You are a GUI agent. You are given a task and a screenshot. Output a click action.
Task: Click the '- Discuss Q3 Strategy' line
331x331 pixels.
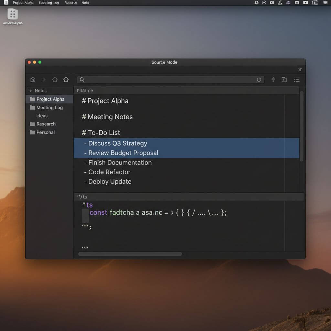pyautogui.click(x=187, y=143)
